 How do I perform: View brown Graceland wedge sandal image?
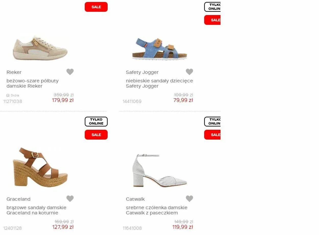(40, 167)
